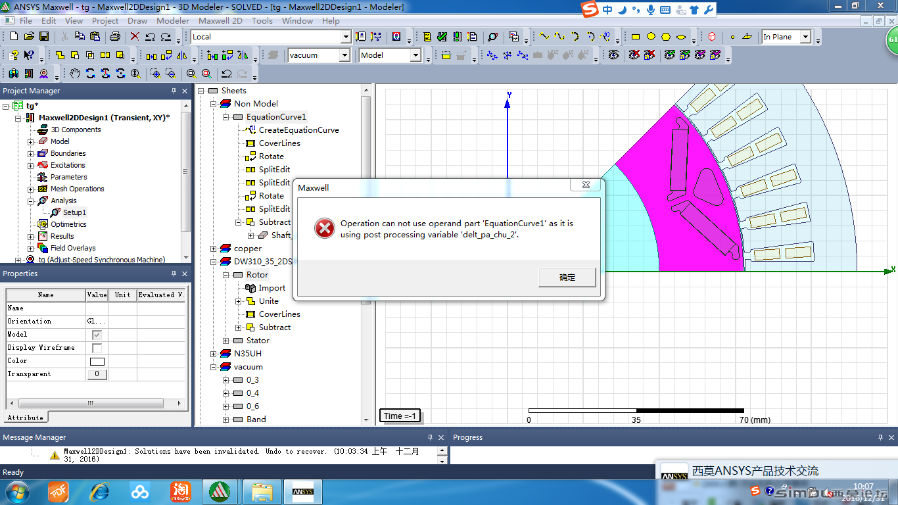Click the Name value field in Properties
Viewport: 898px width, 505px height.
tap(97, 308)
